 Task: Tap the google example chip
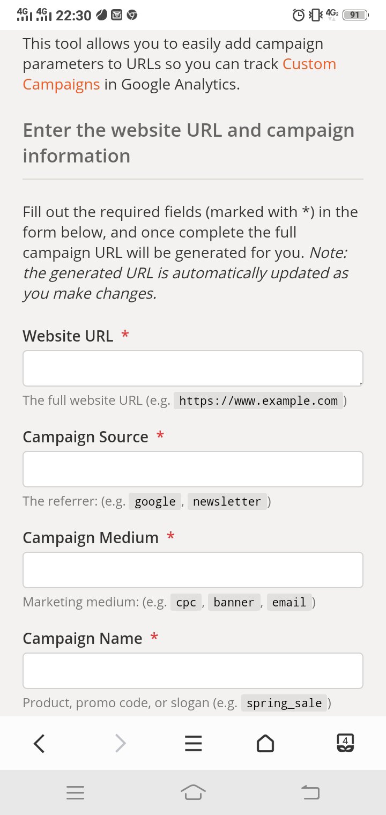pos(155,501)
